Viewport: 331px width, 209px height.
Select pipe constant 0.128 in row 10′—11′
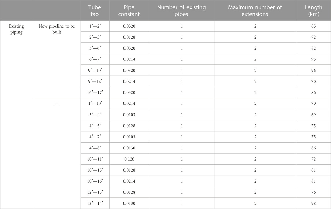coord(129,159)
